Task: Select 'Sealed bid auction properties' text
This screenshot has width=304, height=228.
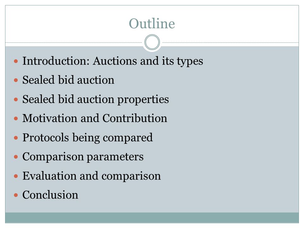Action: point(96,99)
